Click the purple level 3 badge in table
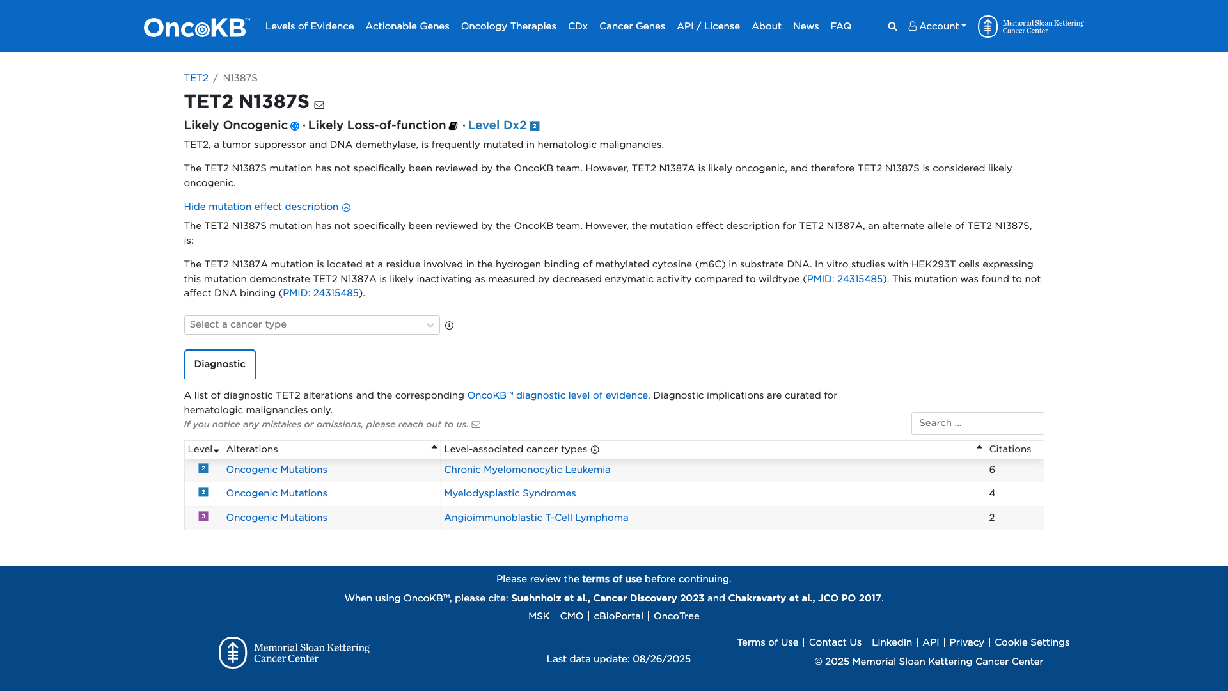Screen dimensions: 1228x691 [x=203, y=516]
